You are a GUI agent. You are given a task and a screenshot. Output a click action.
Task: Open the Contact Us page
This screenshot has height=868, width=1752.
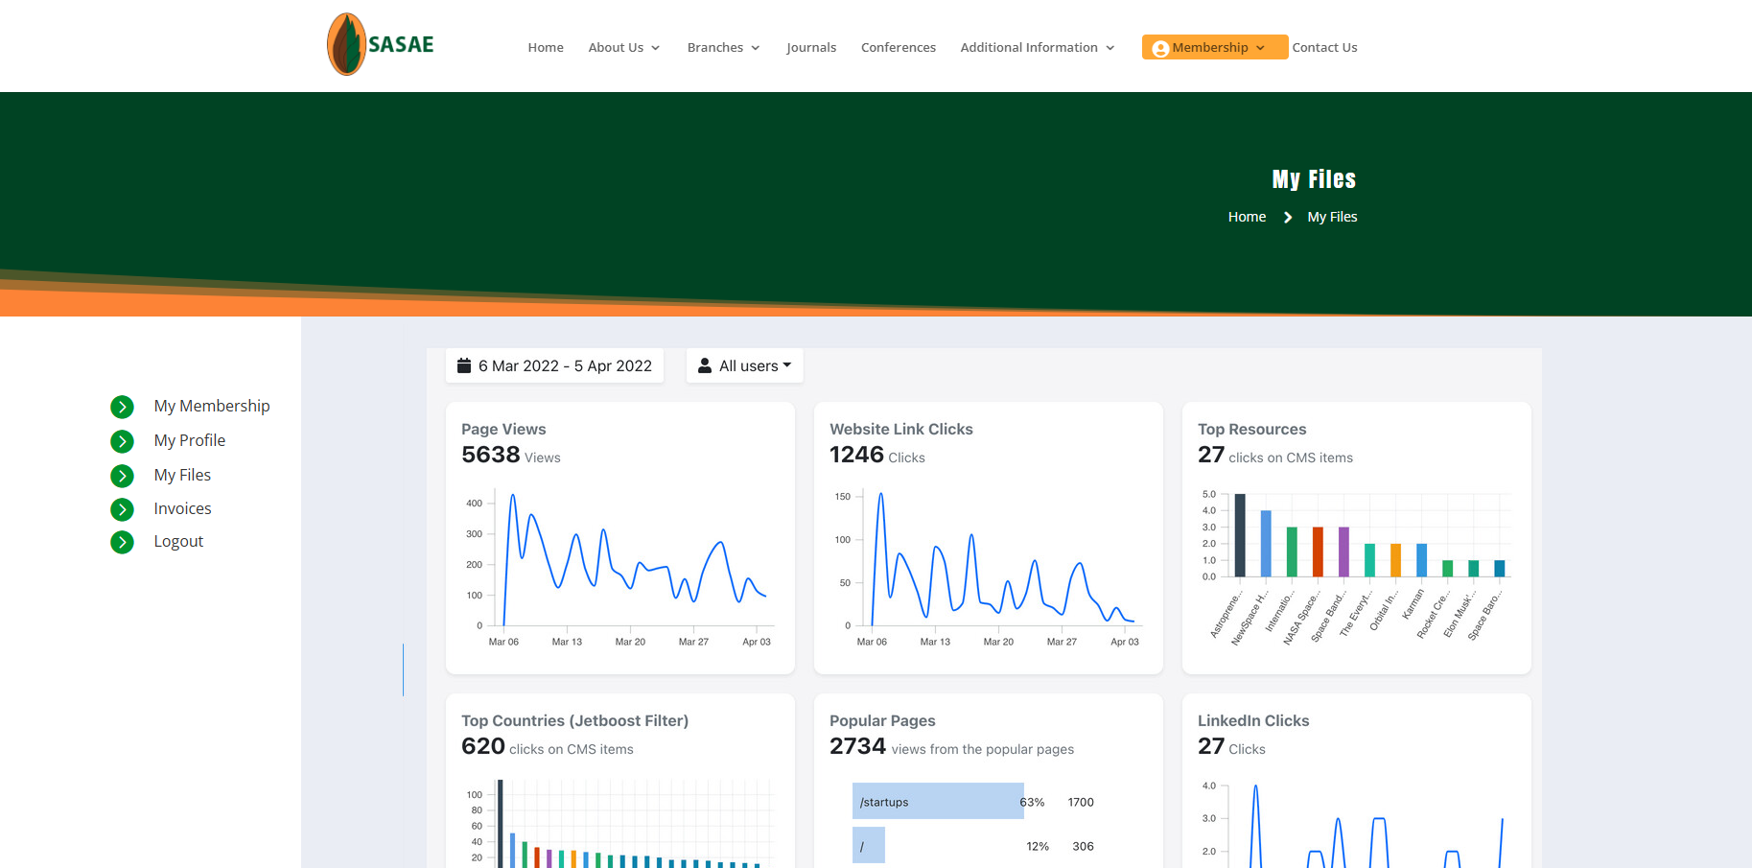(x=1324, y=47)
